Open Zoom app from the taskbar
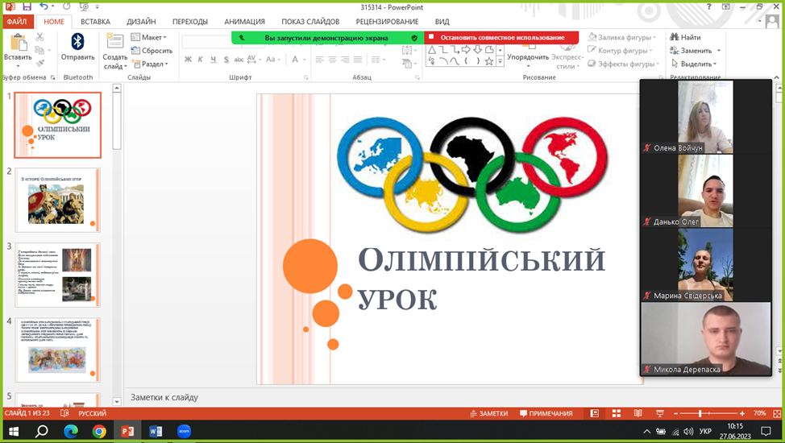 point(184,432)
